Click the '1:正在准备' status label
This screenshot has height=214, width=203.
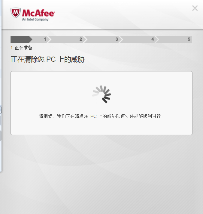pos(22,48)
